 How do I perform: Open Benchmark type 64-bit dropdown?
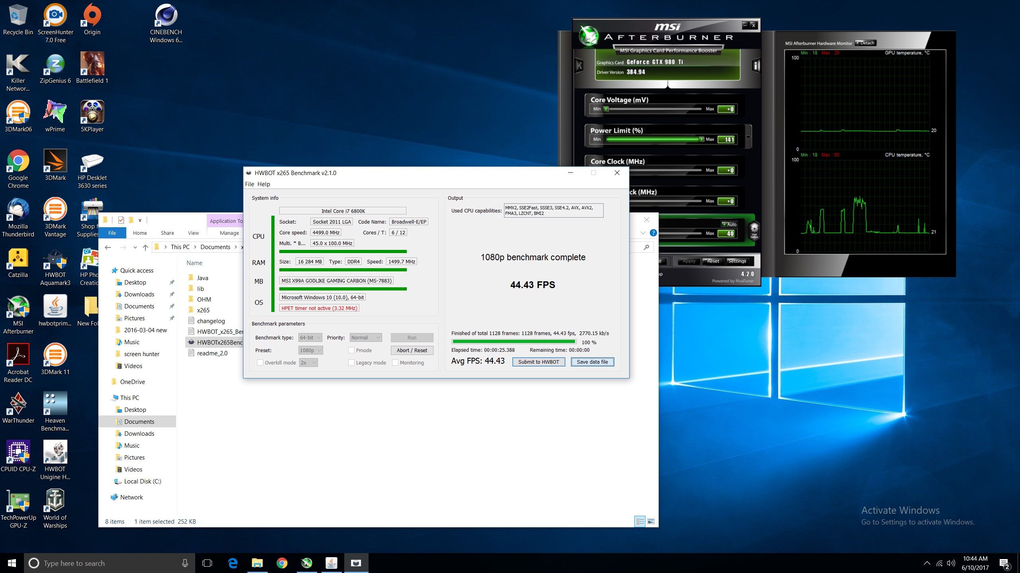click(310, 337)
